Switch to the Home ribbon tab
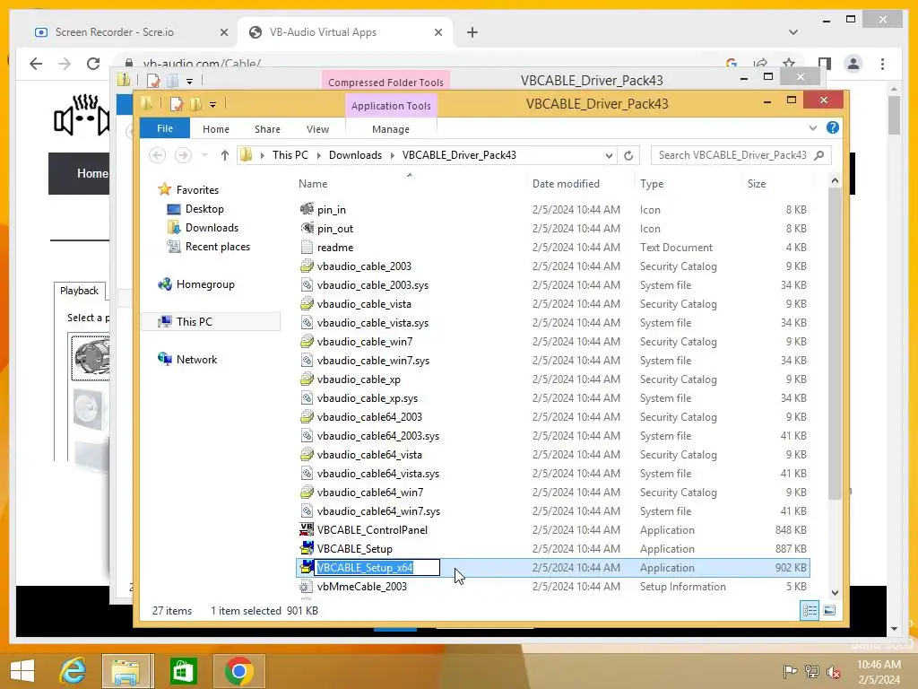Viewport: 918px width, 689px height. coord(215,129)
